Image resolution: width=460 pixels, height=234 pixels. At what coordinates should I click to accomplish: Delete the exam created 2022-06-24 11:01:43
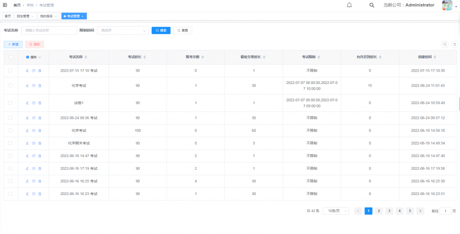coord(40,86)
